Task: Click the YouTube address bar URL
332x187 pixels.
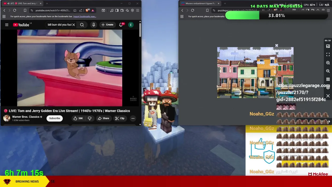Action: coord(53,10)
